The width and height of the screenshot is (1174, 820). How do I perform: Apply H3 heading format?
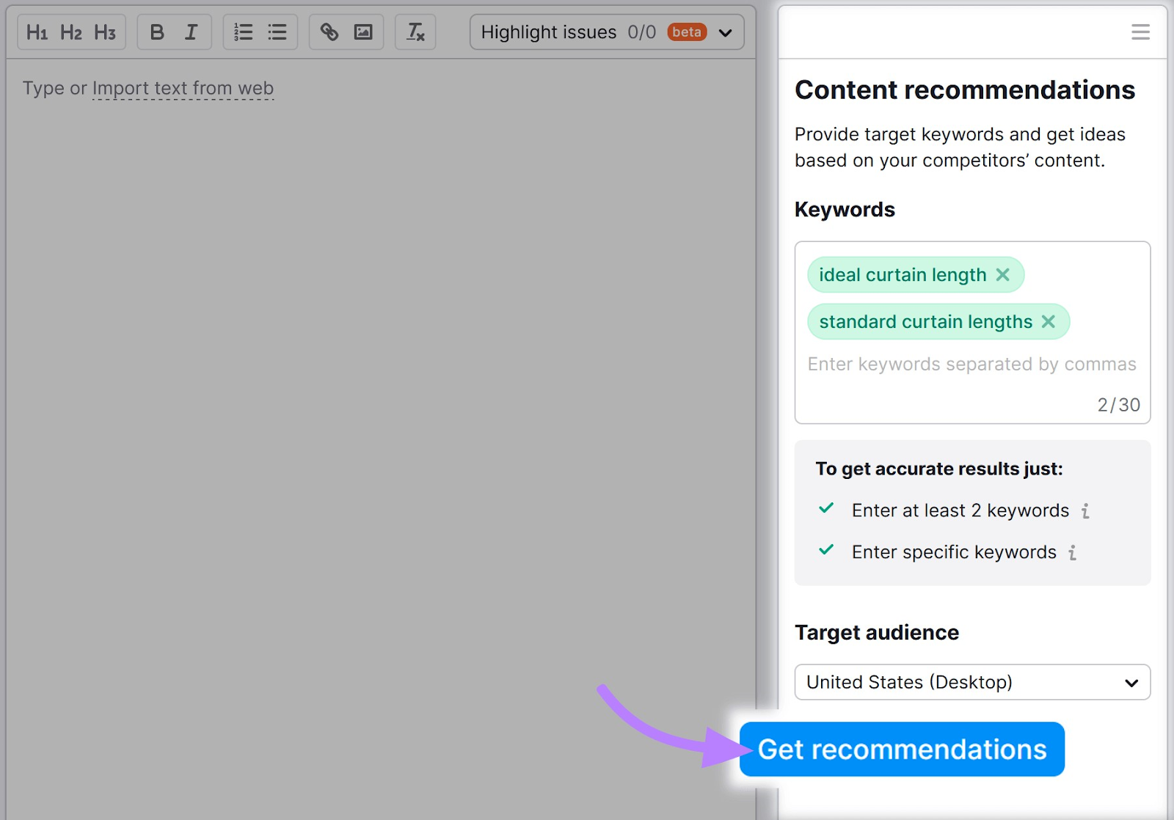(105, 32)
